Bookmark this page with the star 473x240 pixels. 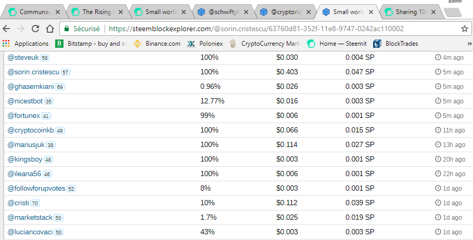465,29
